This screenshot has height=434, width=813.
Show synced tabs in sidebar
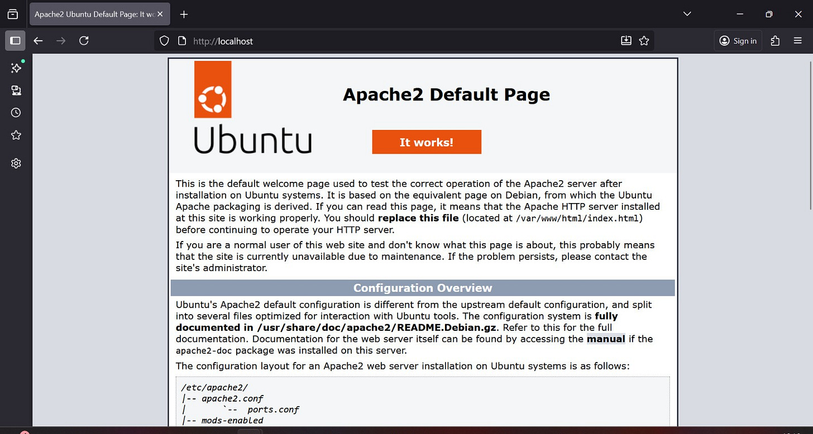pos(16,90)
